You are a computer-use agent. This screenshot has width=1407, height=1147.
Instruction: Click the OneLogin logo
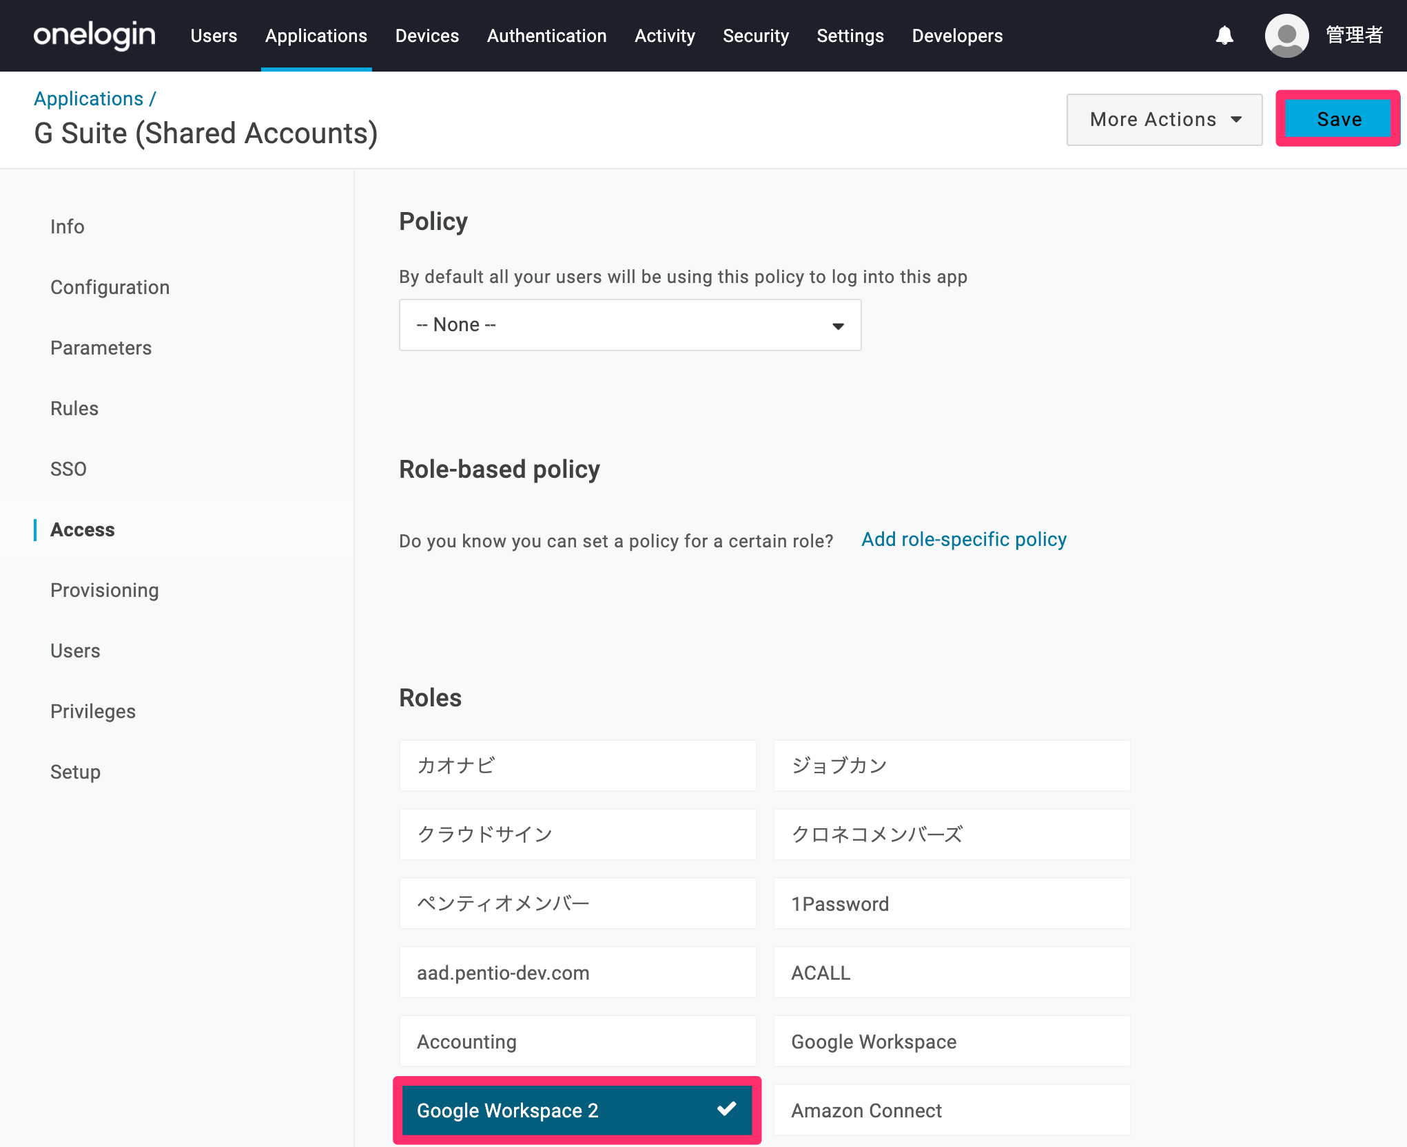click(x=94, y=35)
